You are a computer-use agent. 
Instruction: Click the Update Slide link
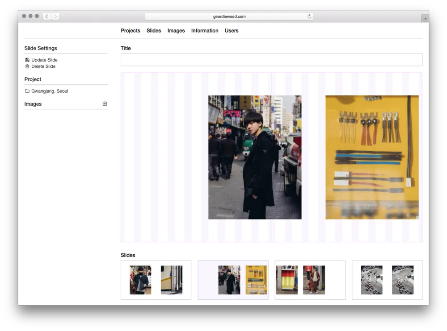tap(44, 60)
